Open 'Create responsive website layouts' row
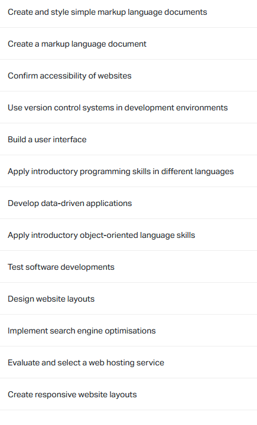Viewport: 257px width, 425px height. (128, 394)
